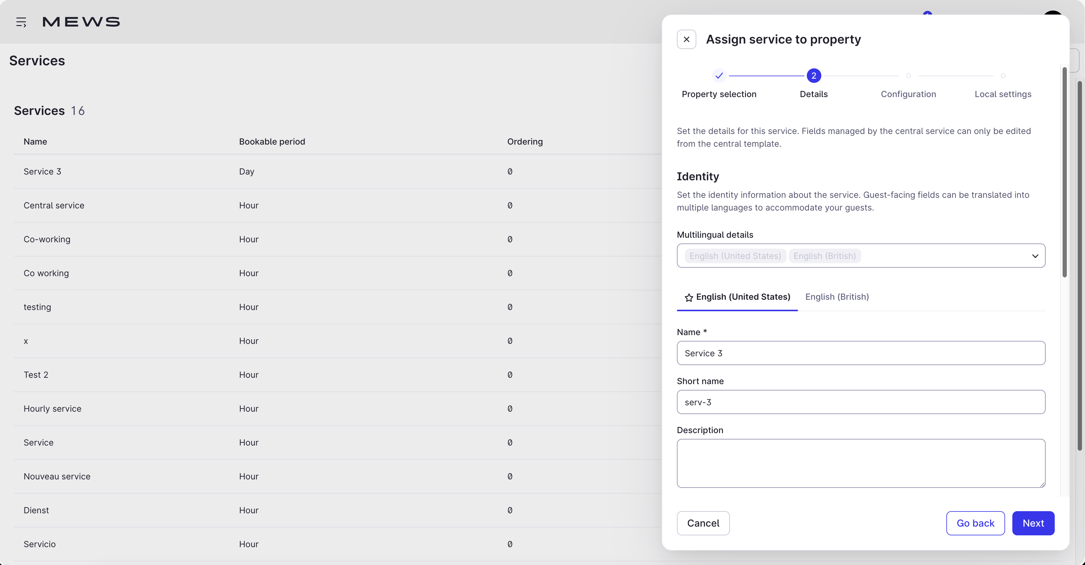Click the star icon on default language tab

coord(689,298)
